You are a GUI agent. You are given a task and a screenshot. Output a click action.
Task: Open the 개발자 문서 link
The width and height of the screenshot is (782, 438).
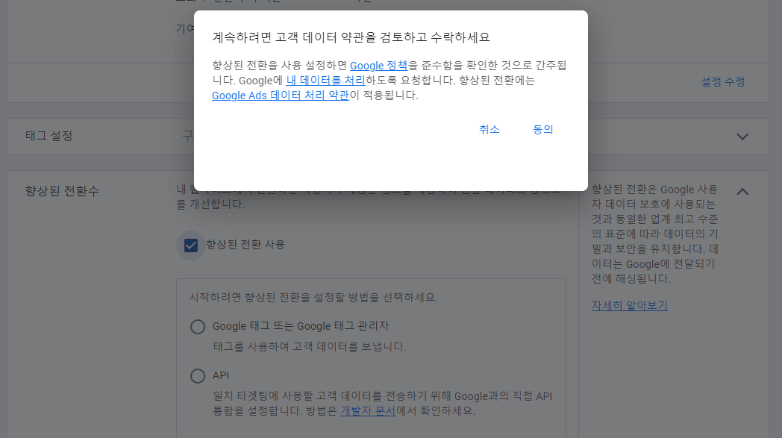(368, 411)
